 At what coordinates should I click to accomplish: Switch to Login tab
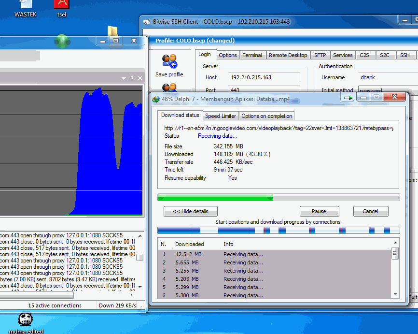pos(205,55)
